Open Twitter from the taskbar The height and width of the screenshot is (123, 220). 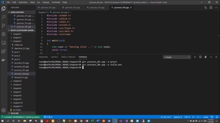click(137, 121)
